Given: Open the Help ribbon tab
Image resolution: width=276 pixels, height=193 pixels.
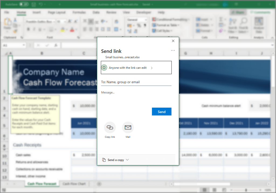Looking at the screenshot, I should pos(161,12).
